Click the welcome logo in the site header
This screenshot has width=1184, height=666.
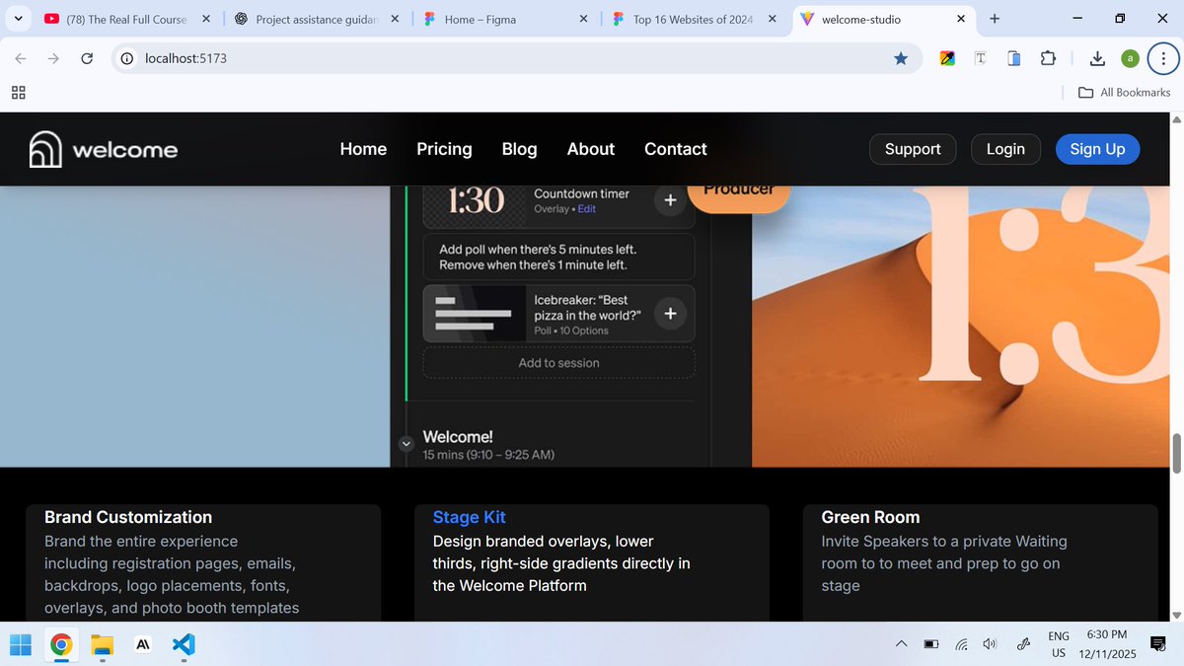(103, 149)
